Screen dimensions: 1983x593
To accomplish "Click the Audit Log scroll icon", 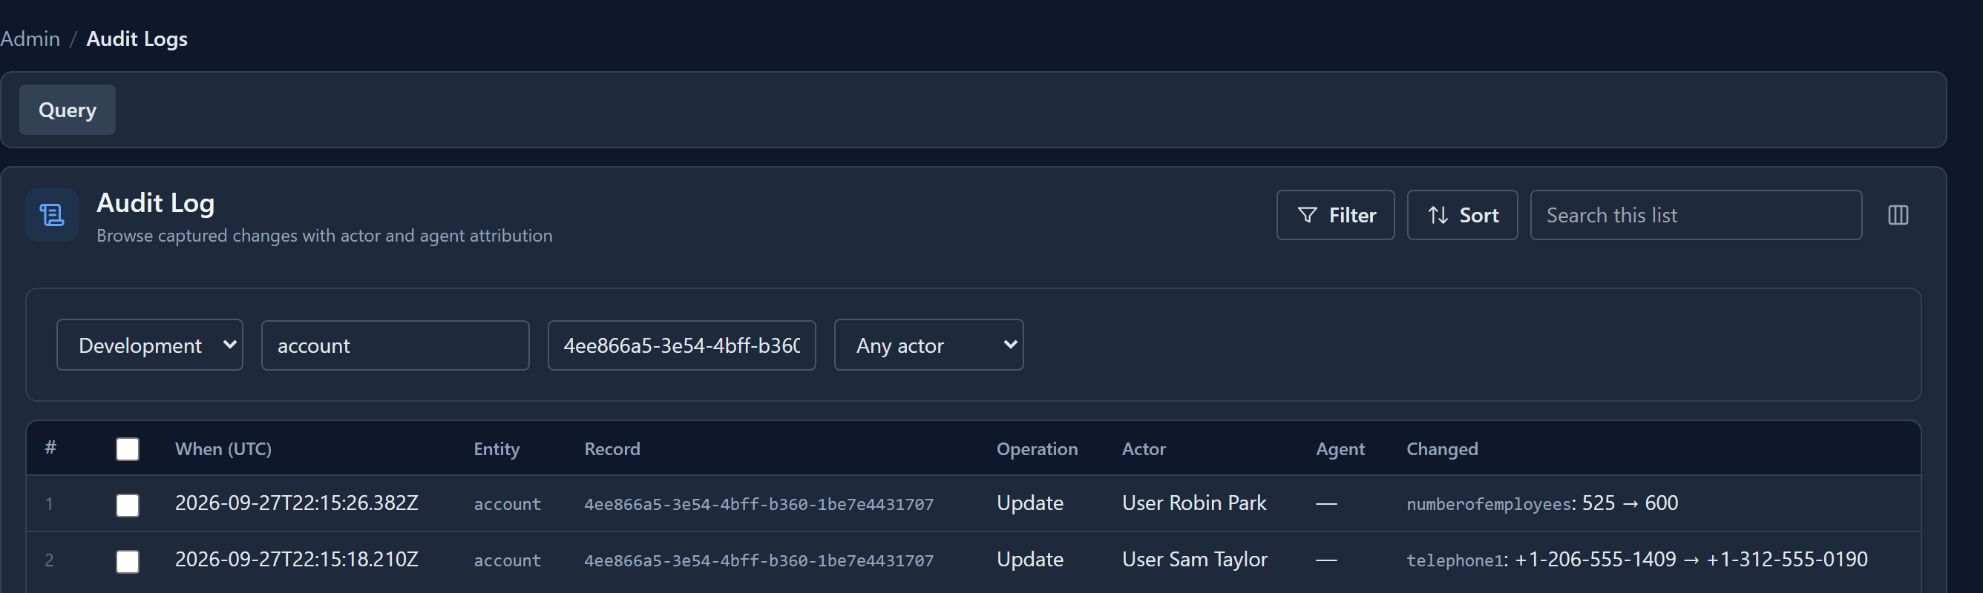I will [51, 216].
